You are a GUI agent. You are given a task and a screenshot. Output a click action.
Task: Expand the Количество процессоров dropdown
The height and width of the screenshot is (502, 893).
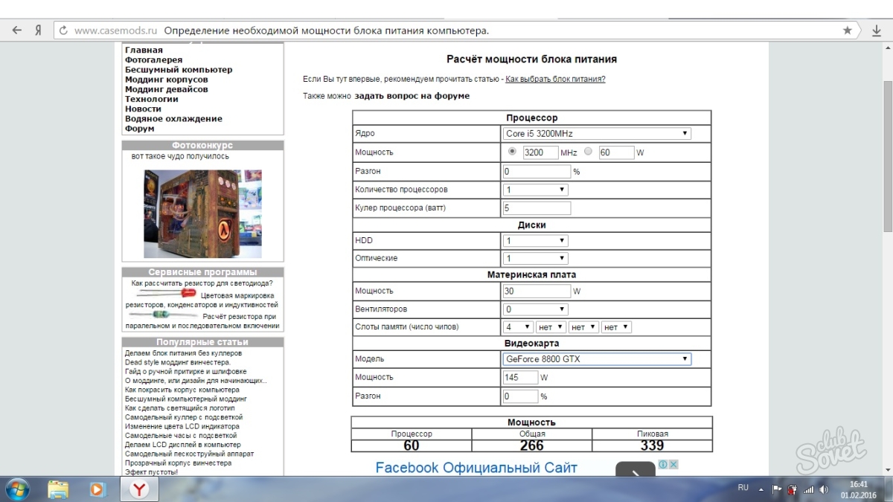[x=536, y=190]
